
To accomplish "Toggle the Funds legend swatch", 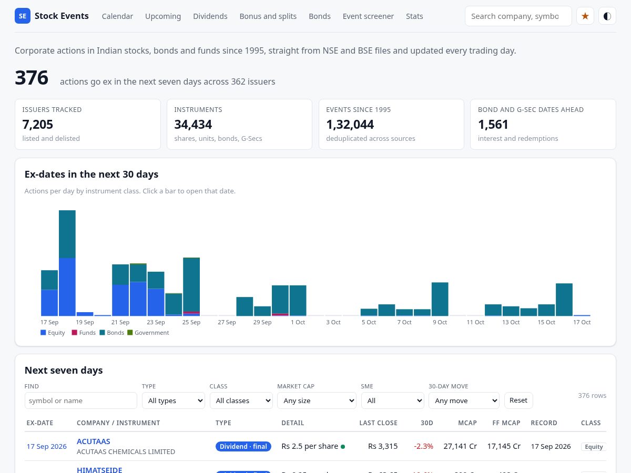I will pos(75,333).
